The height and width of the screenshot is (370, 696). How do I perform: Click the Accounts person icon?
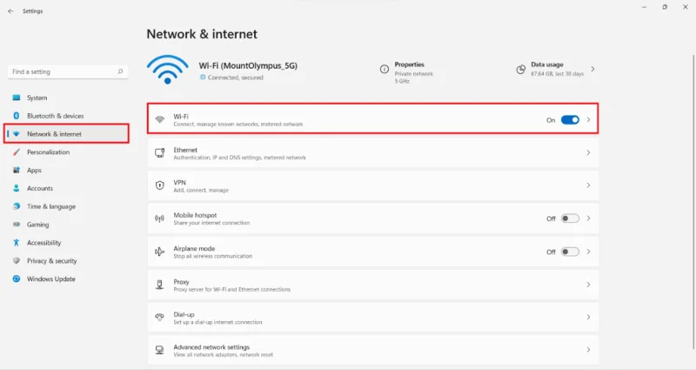[17, 188]
